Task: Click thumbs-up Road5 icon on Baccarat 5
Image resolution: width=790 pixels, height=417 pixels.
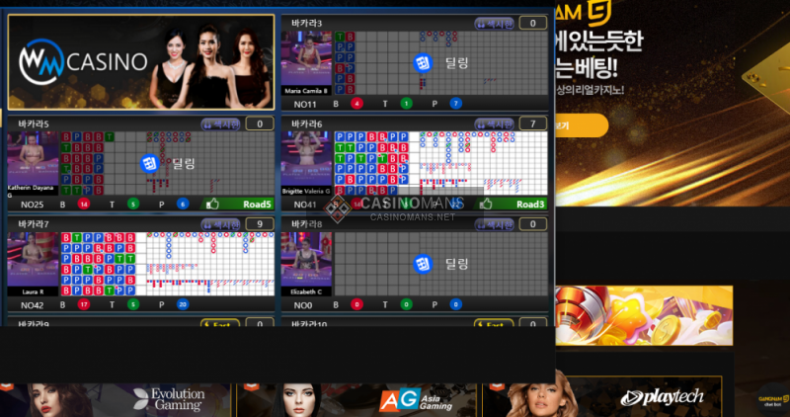Action: click(x=211, y=204)
